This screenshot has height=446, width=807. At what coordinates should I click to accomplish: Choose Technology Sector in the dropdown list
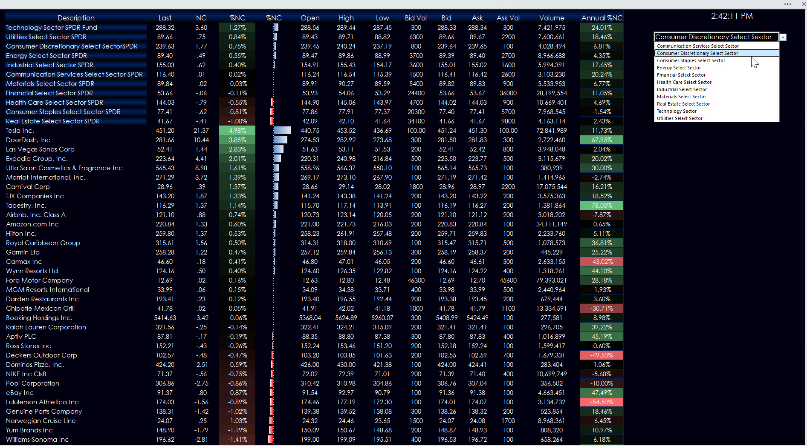(677, 111)
